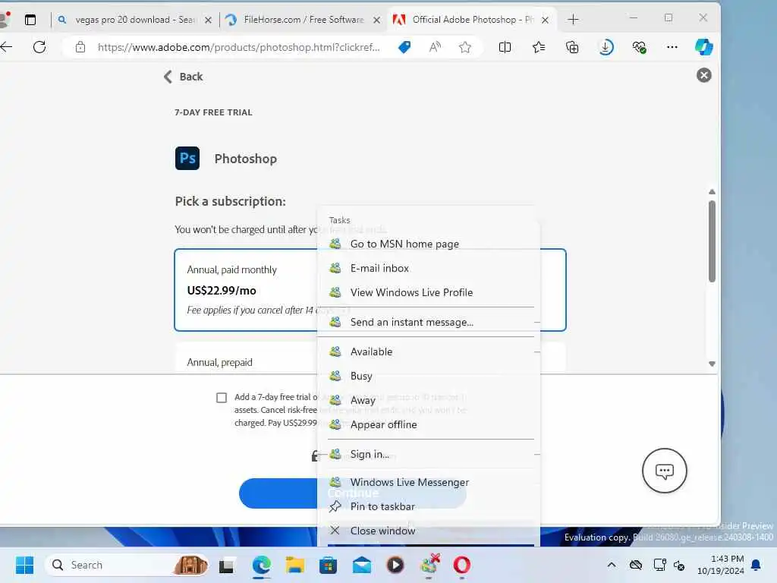Open Microsoft Store from taskbar
This screenshot has width=777, height=583.
[328, 565]
